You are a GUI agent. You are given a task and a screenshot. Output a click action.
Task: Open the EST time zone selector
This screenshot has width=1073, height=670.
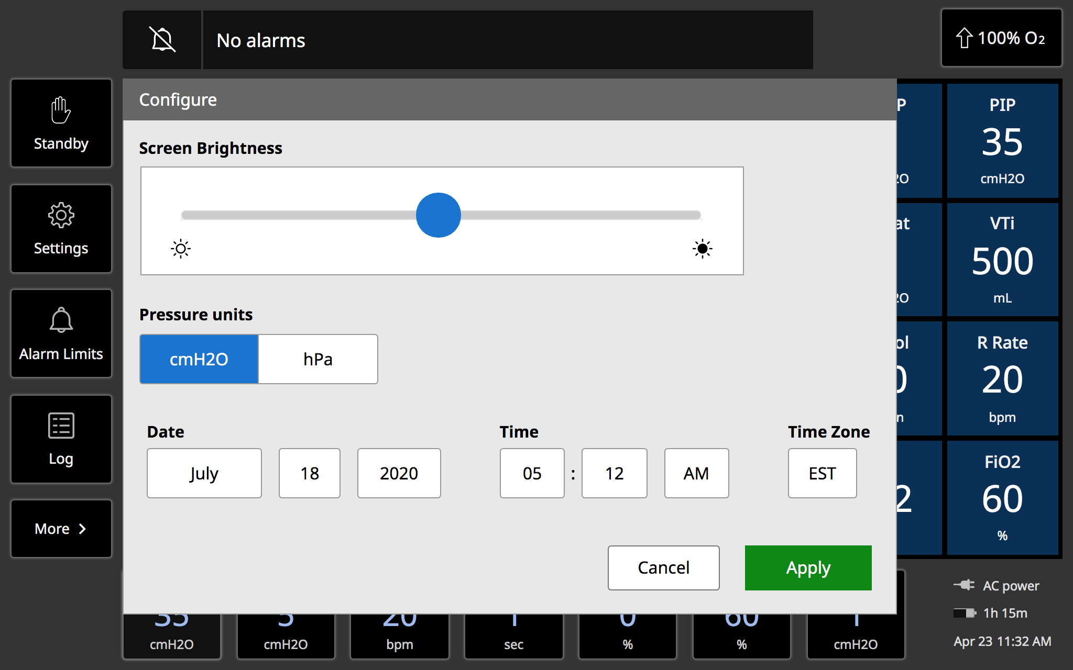pos(822,473)
